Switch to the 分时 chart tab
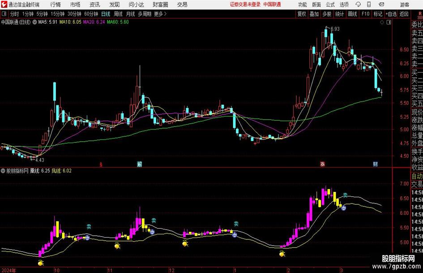 [x=15, y=14]
